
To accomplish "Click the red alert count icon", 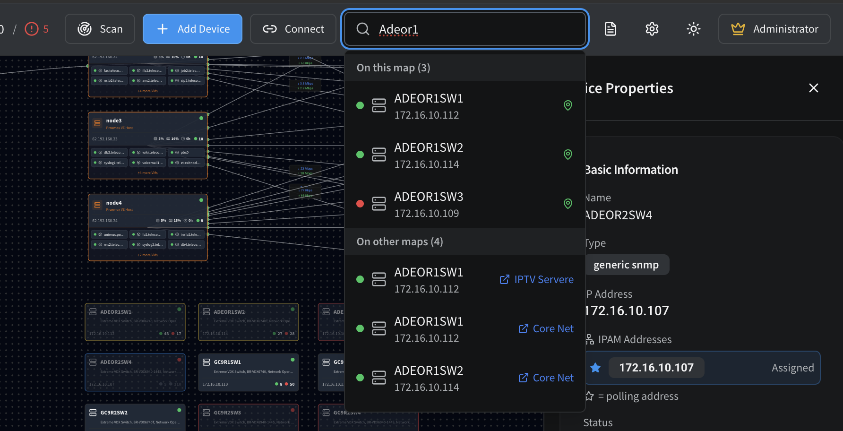I will click(x=32, y=29).
